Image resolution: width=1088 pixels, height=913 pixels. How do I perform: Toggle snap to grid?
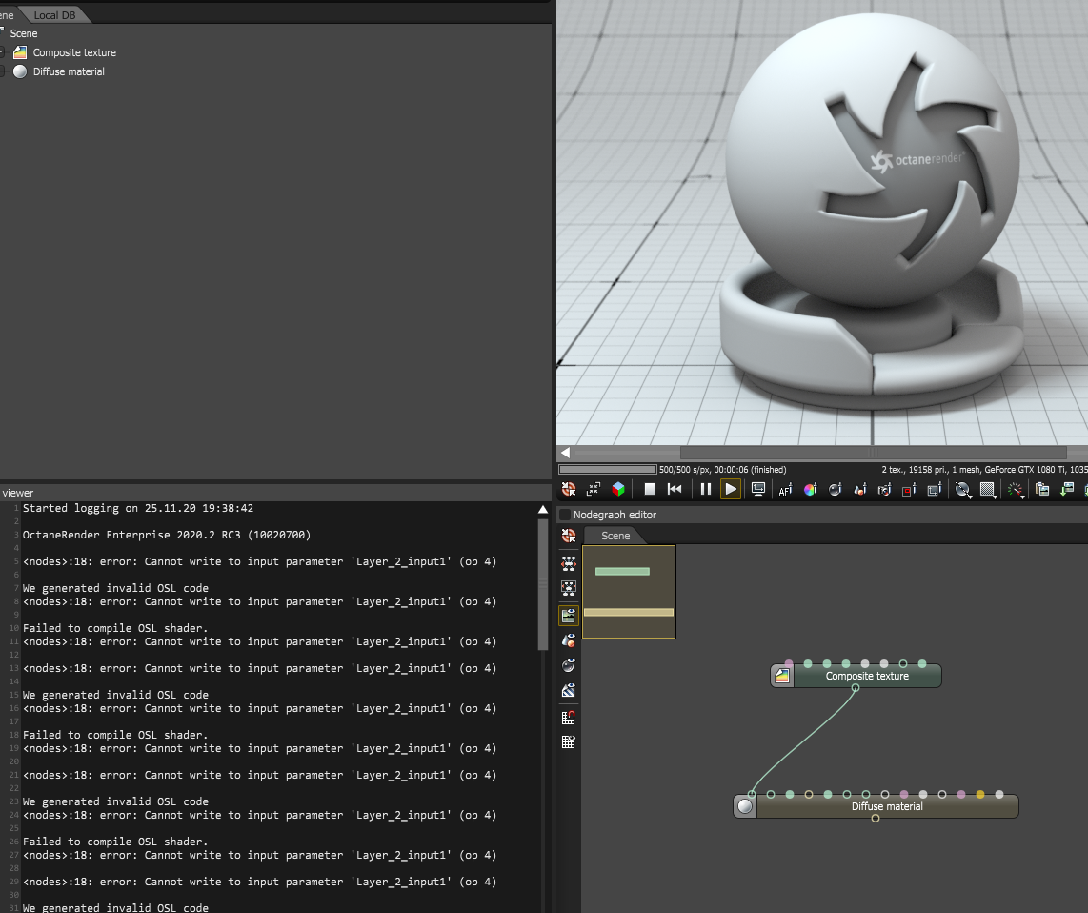[568, 717]
